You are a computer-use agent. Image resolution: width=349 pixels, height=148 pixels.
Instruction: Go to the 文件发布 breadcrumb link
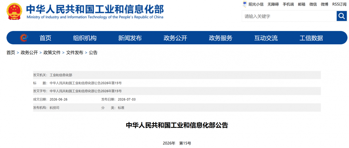(x=75, y=53)
